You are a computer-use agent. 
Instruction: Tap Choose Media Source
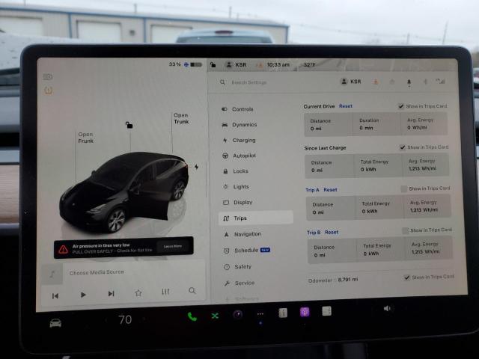pyautogui.click(x=97, y=272)
